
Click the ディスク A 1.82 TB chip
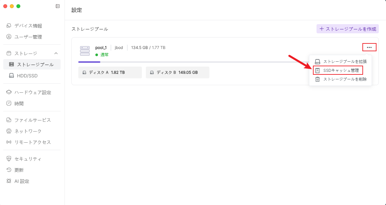tap(110, 72)
